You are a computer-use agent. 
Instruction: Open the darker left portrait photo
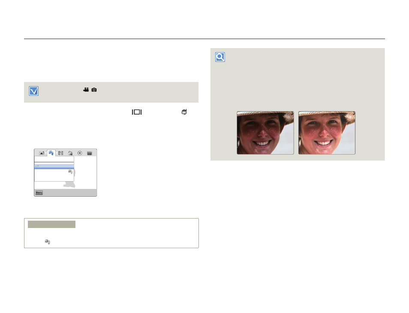pos(265,133)
